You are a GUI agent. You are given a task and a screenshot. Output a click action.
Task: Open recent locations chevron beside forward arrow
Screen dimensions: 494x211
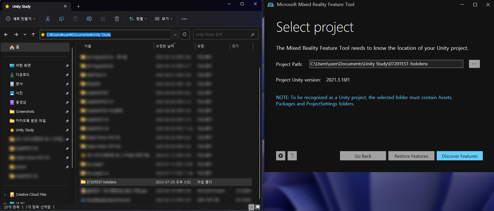(x=25, y=35)
